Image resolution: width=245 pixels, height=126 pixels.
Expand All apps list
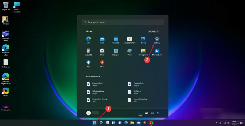click(x=154, y=31)
